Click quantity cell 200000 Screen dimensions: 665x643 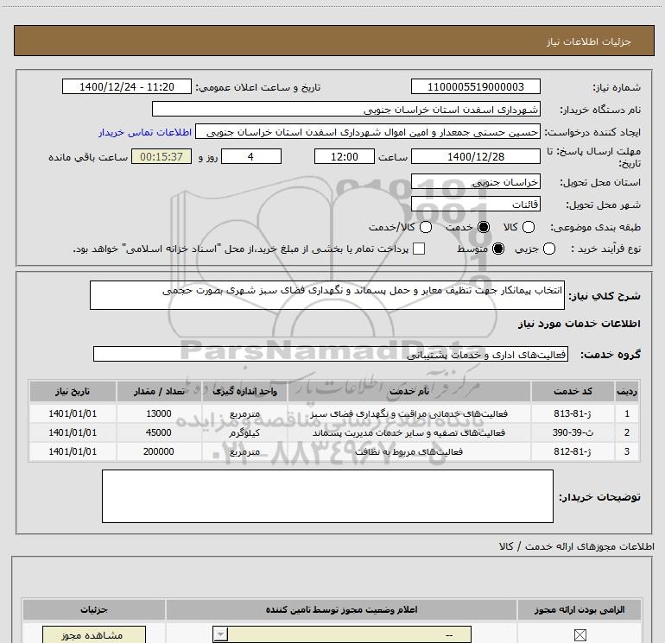159,452
